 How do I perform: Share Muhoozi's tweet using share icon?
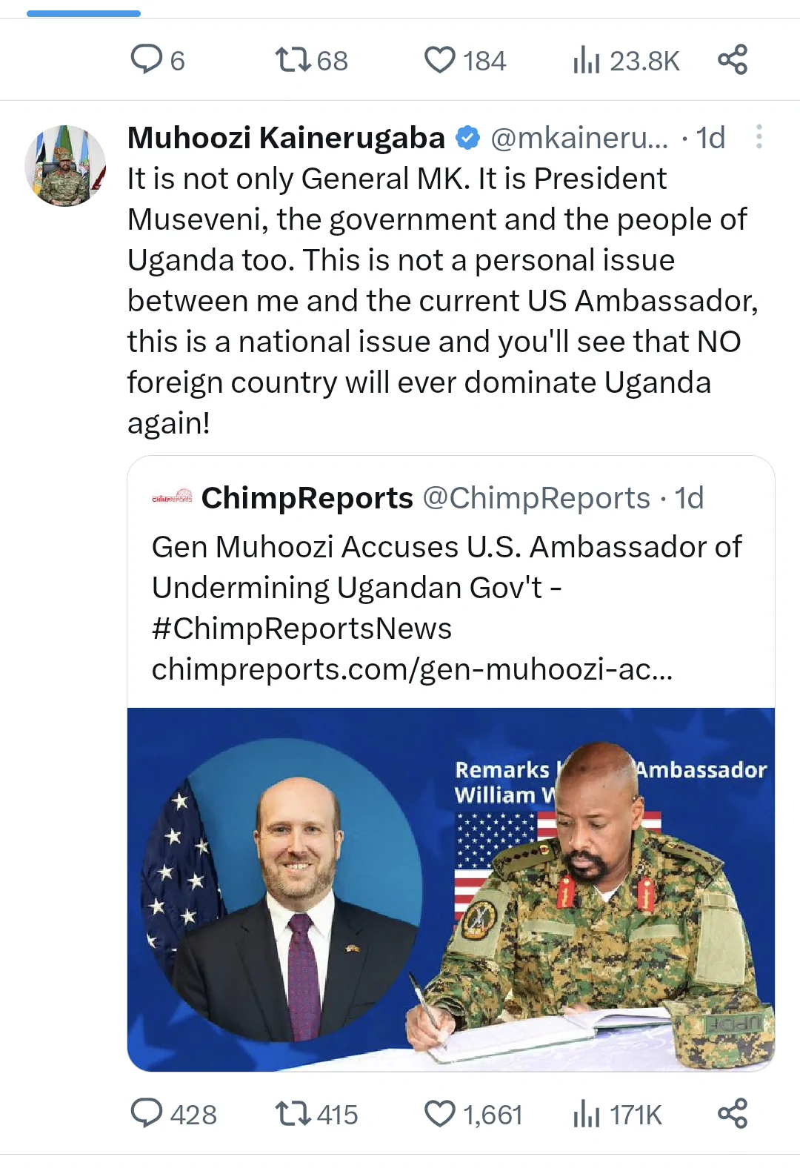[x=733, y=1113]
